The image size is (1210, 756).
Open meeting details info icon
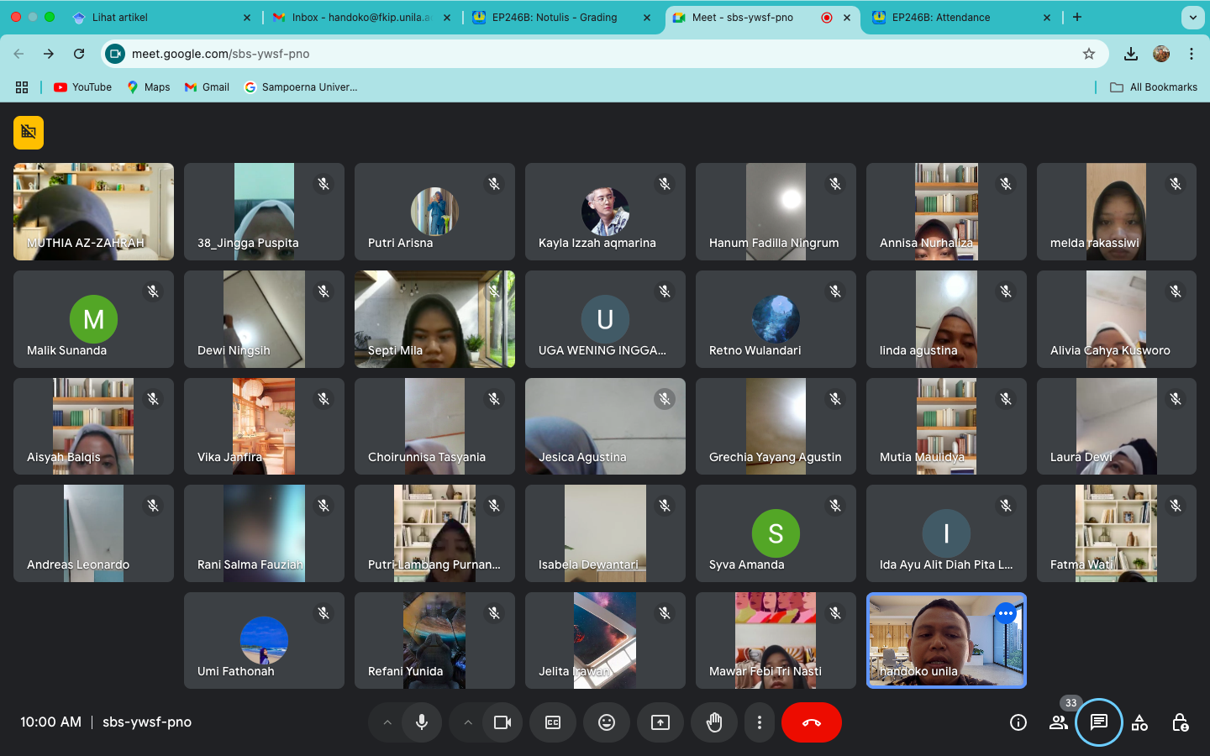pyautogui.click(x=1018, y=722)
